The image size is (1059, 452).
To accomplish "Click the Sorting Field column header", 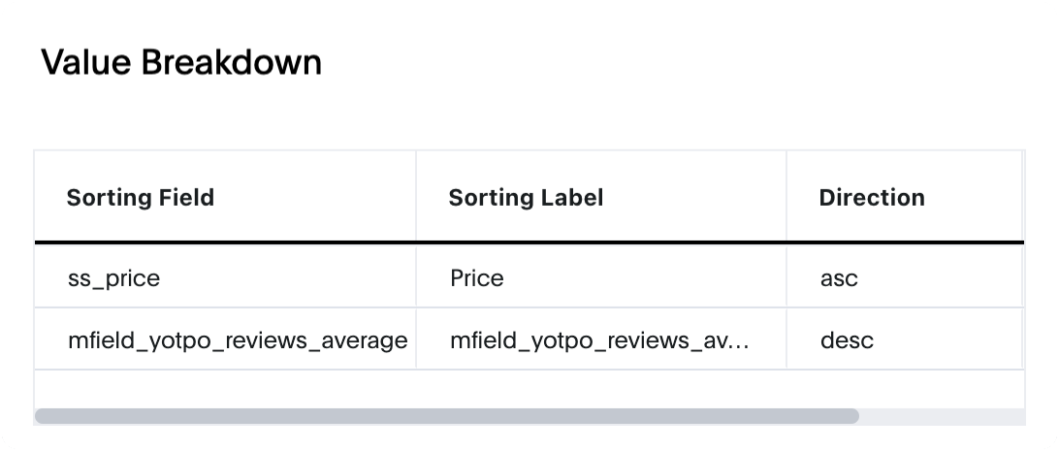I will 225,197.
